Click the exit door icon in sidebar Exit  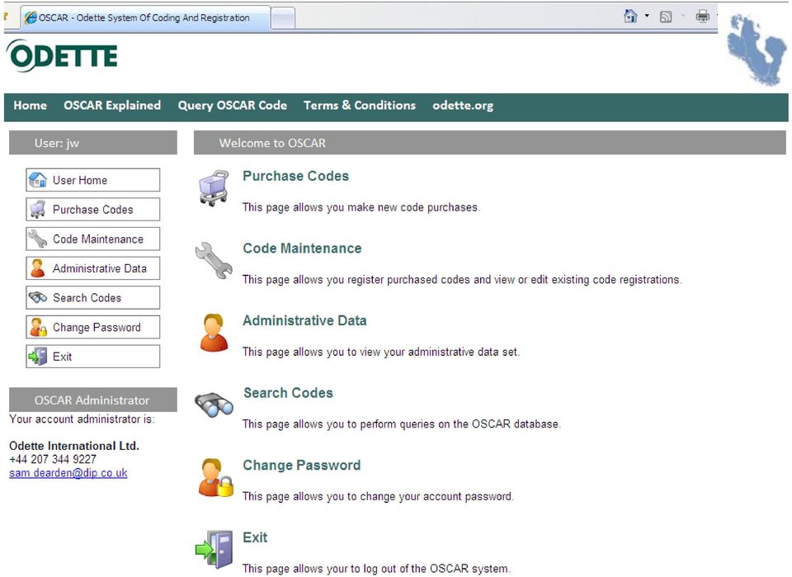pyautogui.click(x=38, y=357)
